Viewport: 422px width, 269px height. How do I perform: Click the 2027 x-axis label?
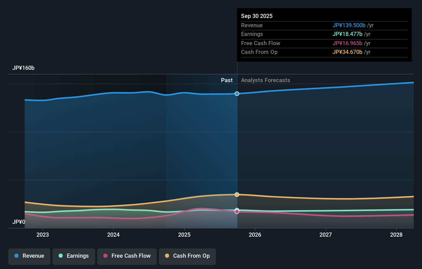point(326,235)
